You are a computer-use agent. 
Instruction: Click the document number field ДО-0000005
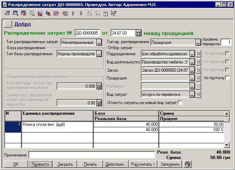point(87,33)
